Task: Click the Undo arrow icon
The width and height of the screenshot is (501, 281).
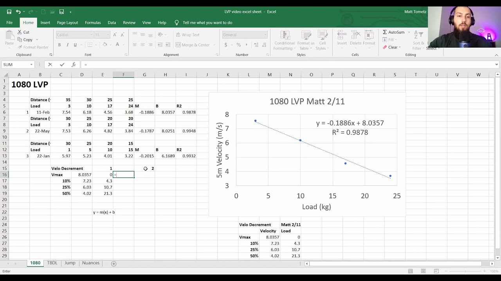Action: [x=18, y=12]
